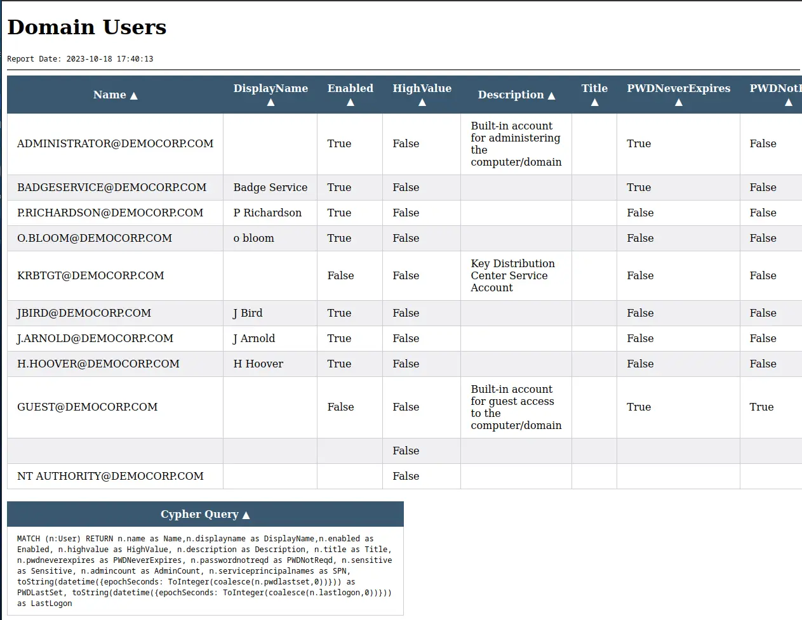Click the Cypher Query header text

[x=199, y=514]
